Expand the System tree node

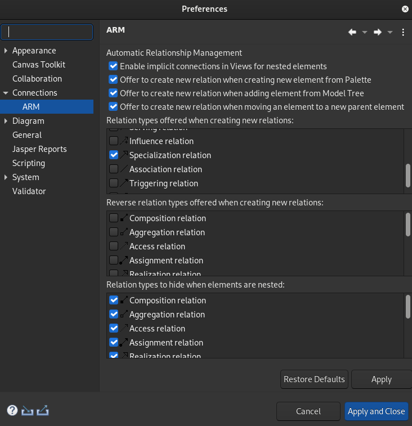(x=6, y=177)
